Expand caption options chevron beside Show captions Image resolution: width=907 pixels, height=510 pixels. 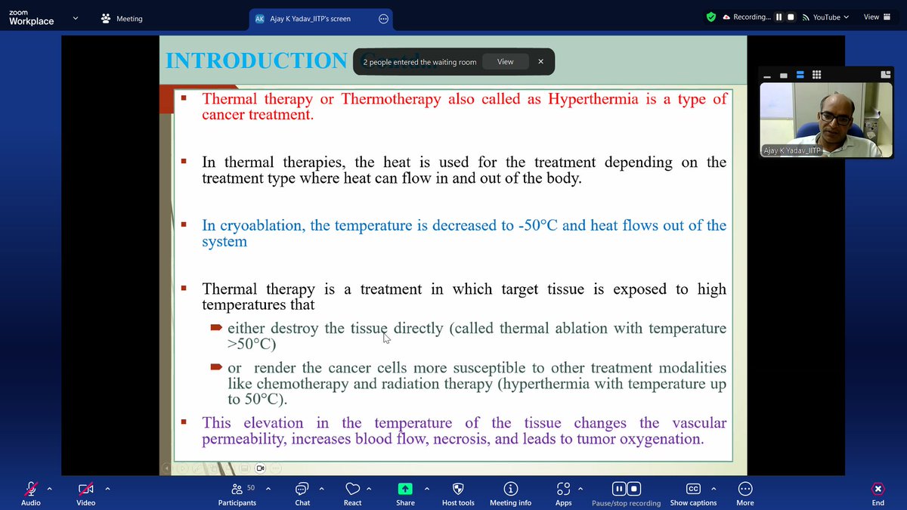click(x=714, y=488)
